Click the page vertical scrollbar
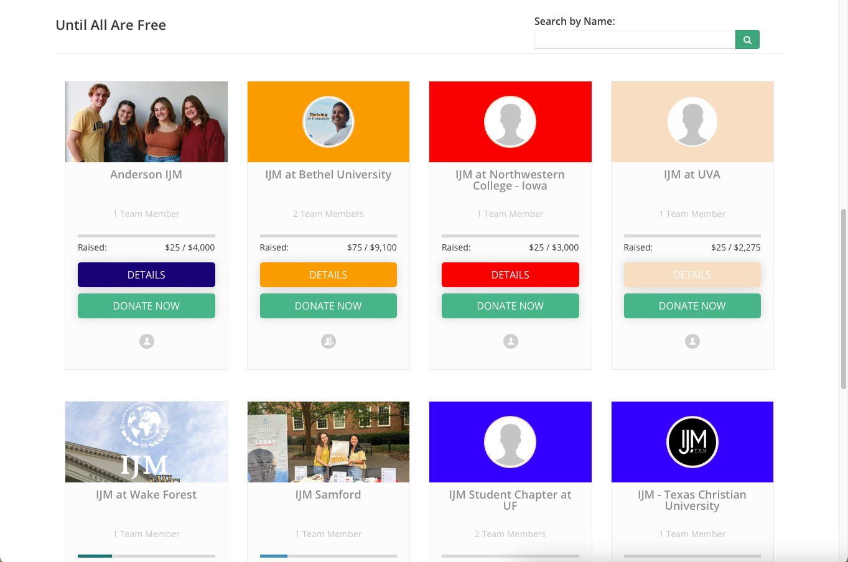 click(x=844, y=298)
